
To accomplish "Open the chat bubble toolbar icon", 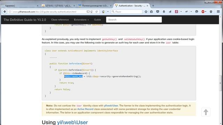I will pos(197,11).
